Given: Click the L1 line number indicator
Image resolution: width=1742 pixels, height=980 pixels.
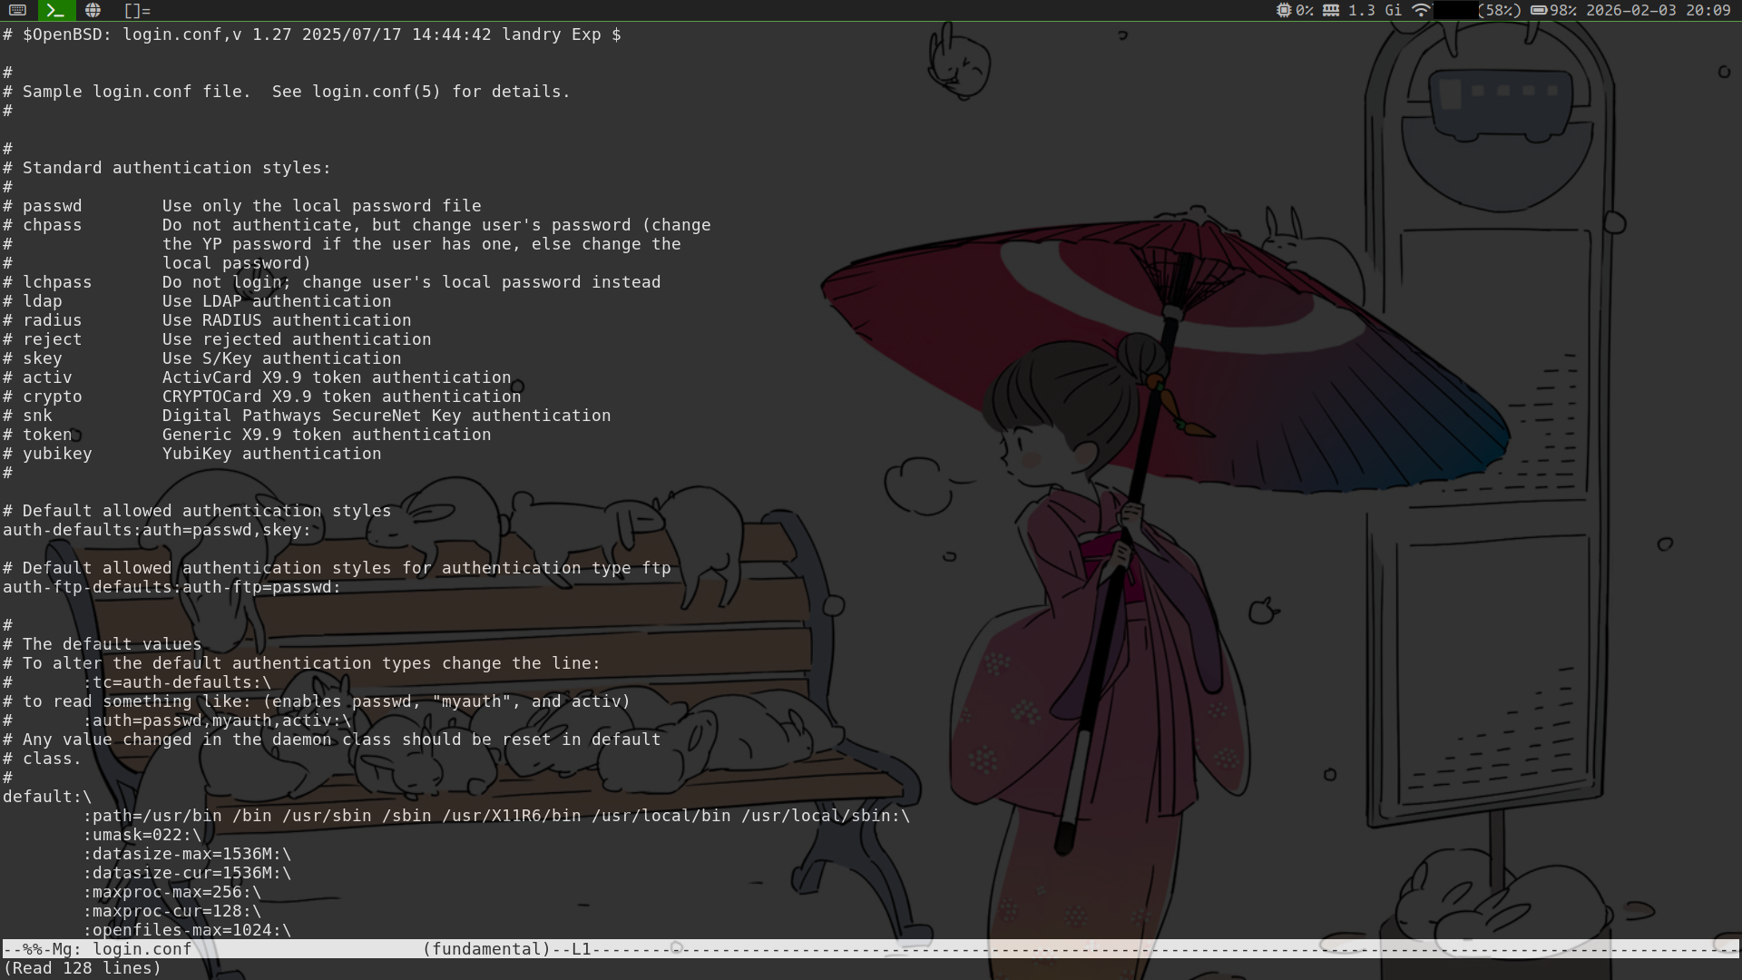Looking at the screenshot, I should click(581, 949).
